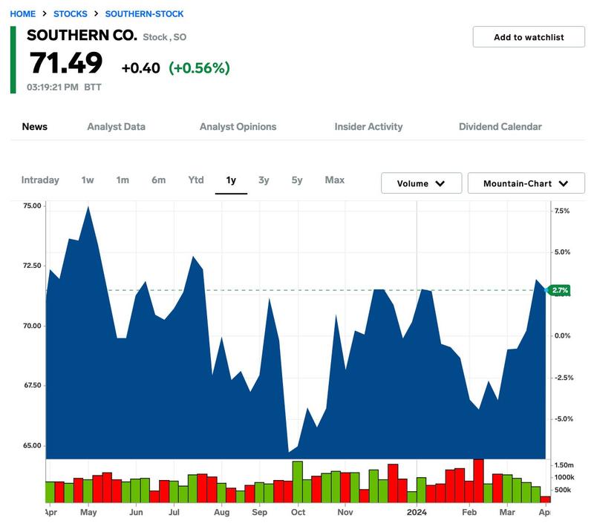Click the Jun date axis label

[x=136, y=512]
